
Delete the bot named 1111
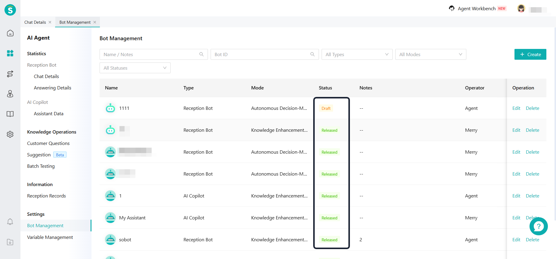532,108
